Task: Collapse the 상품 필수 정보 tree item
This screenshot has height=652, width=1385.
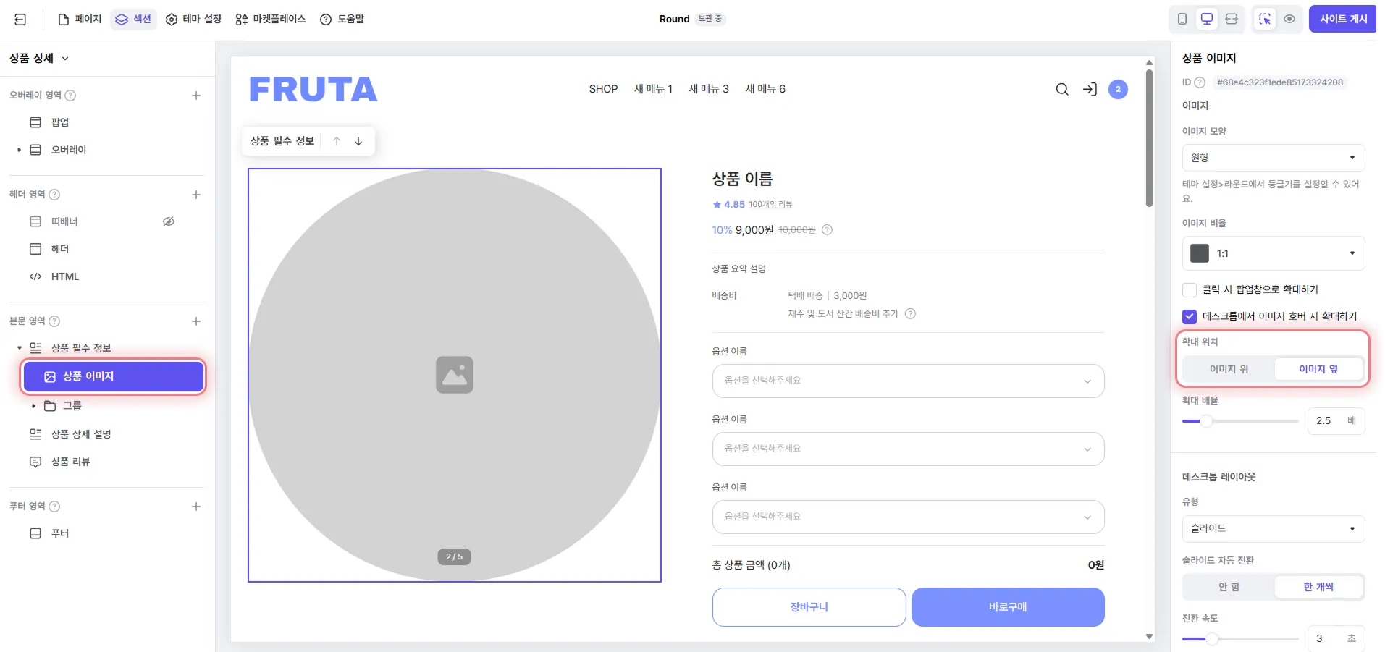Action: pyautogui.click(x=20, y=348)
